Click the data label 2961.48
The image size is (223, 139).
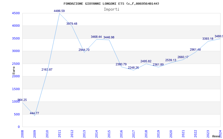click(x=195, y=50)
